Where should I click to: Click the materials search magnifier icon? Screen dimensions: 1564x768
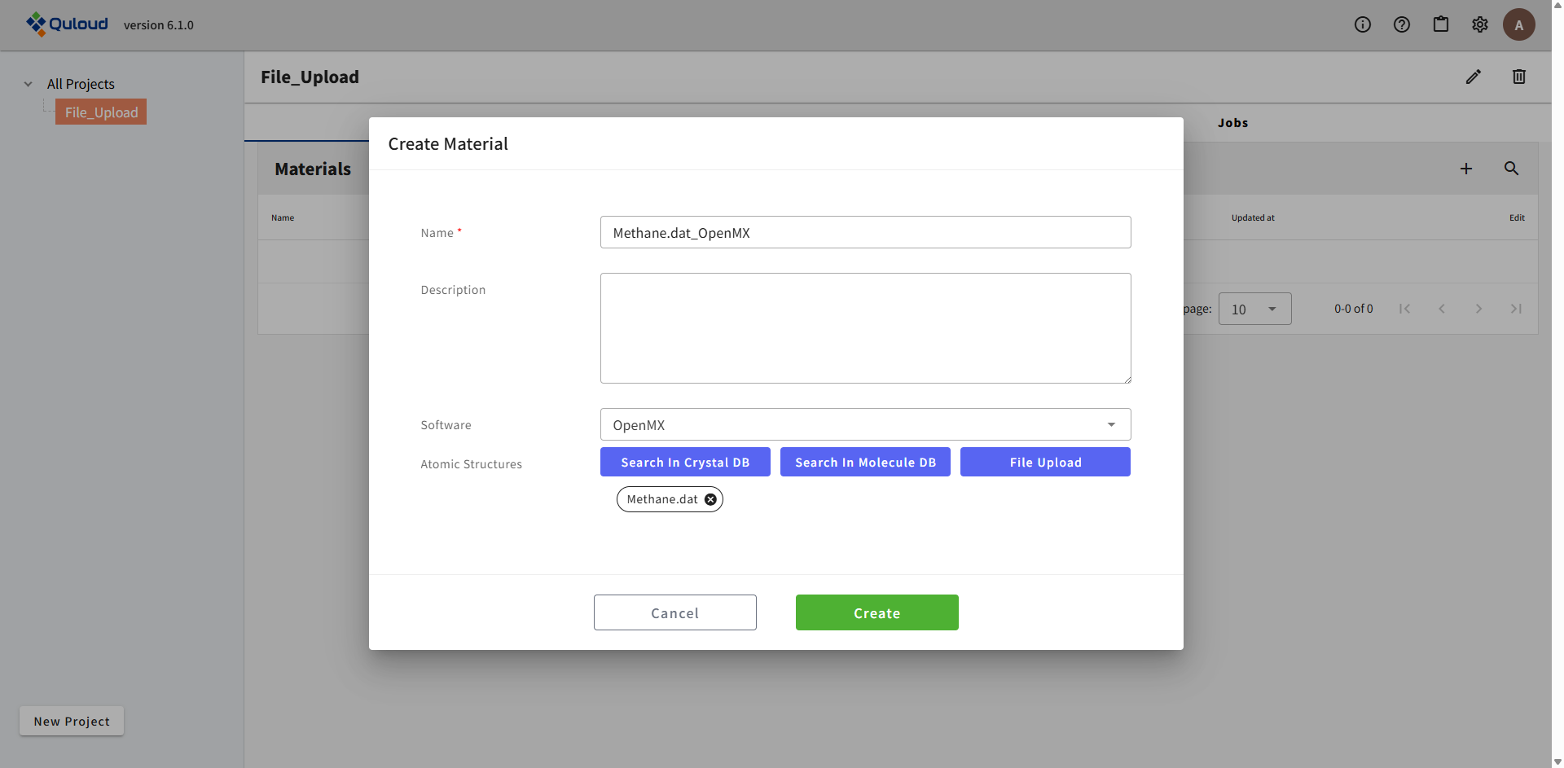pos(1511,169)
